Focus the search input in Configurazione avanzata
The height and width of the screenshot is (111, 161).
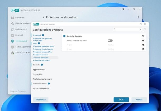[127, 30]
